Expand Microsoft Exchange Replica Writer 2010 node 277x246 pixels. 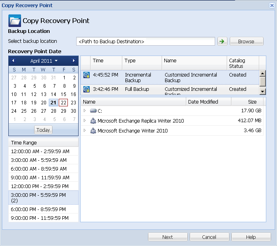coord(85,121)
